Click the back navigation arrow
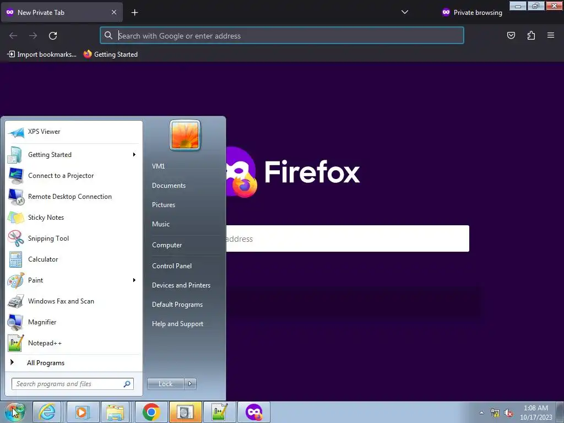564x423 pixels. [13, 36]
